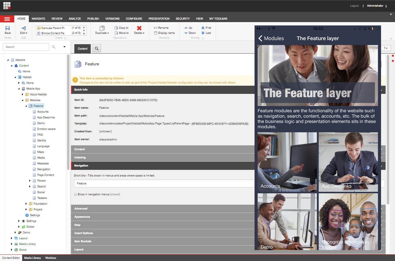Expand the Foundation folder node

point(26,204)
